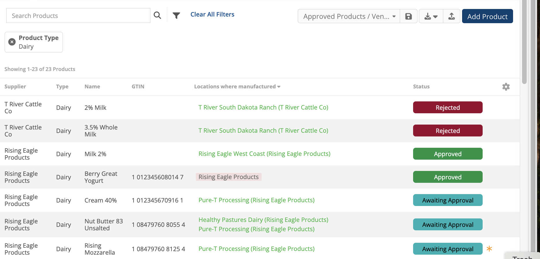
Task: Click the Name column header
Action: pyautogui.click(x=92, y=87)
